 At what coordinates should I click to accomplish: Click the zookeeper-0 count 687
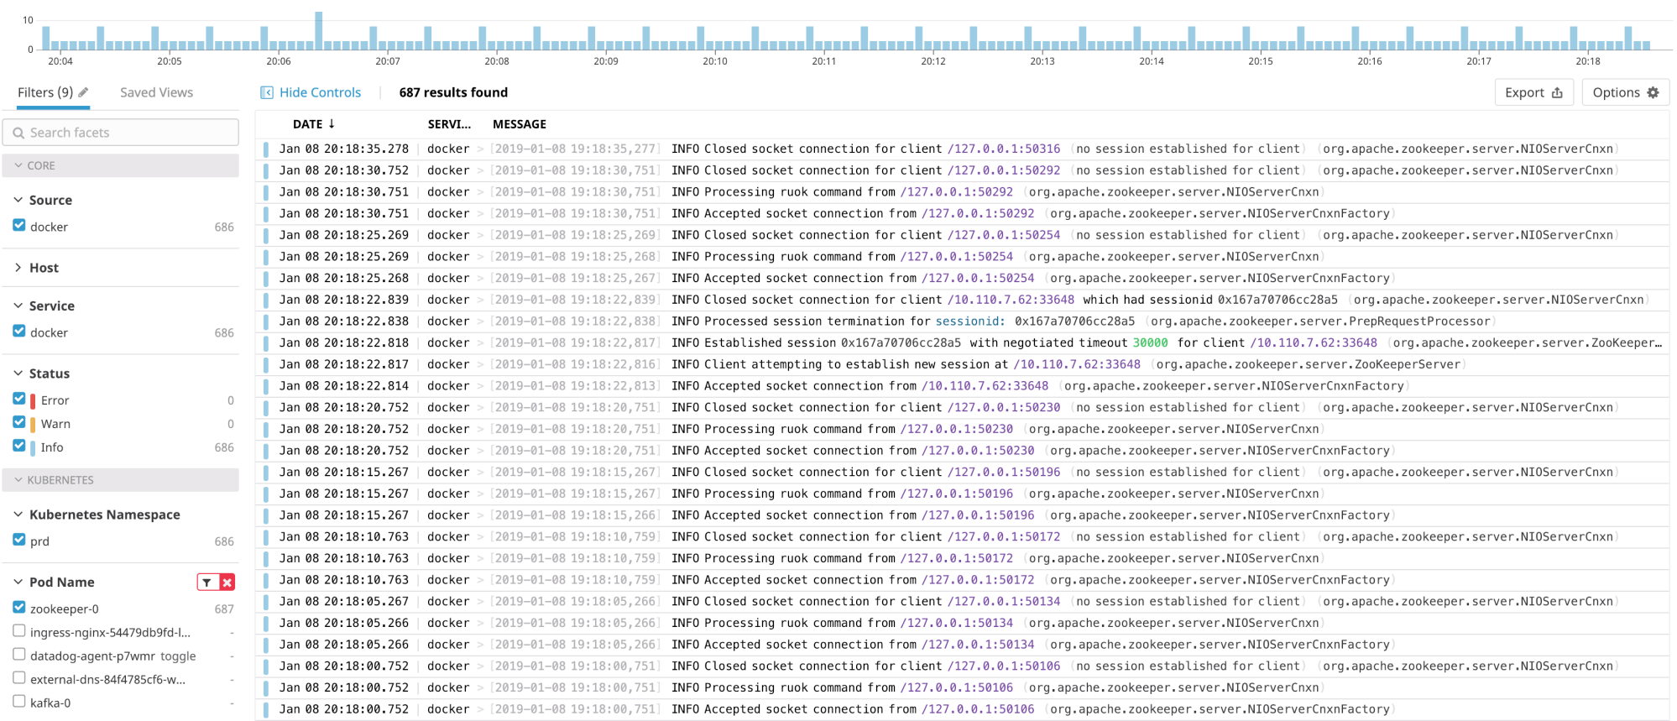click(224, 609)
